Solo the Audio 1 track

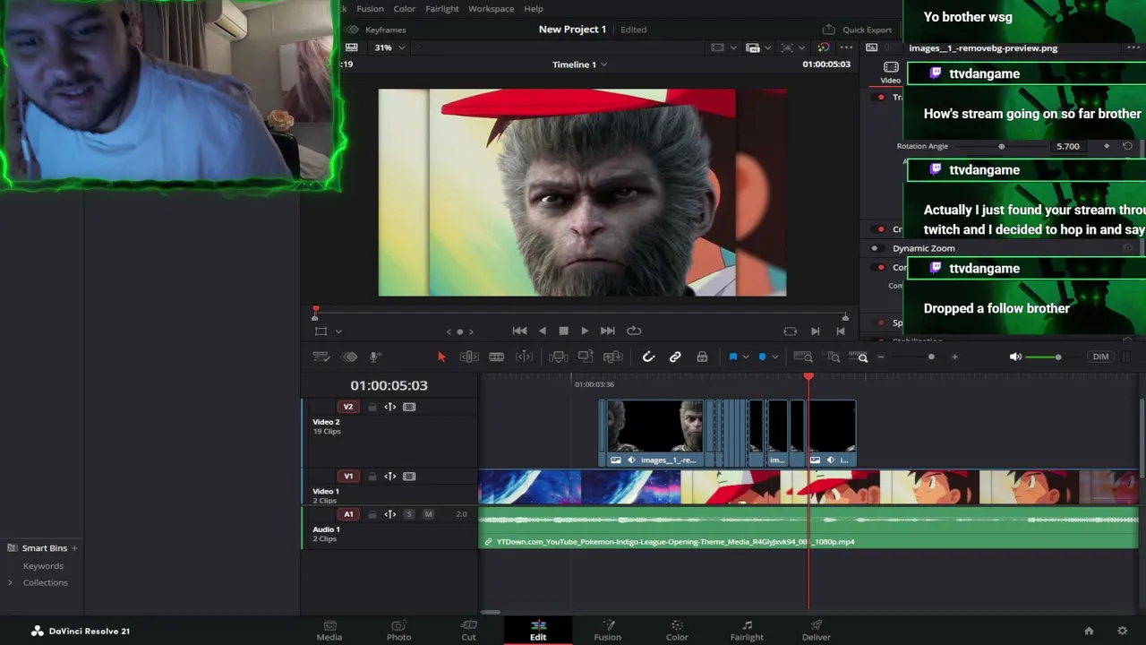point(409,514)
